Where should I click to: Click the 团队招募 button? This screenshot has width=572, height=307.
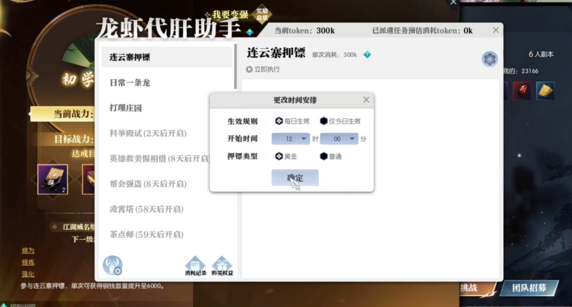click(x=529, y=288)
